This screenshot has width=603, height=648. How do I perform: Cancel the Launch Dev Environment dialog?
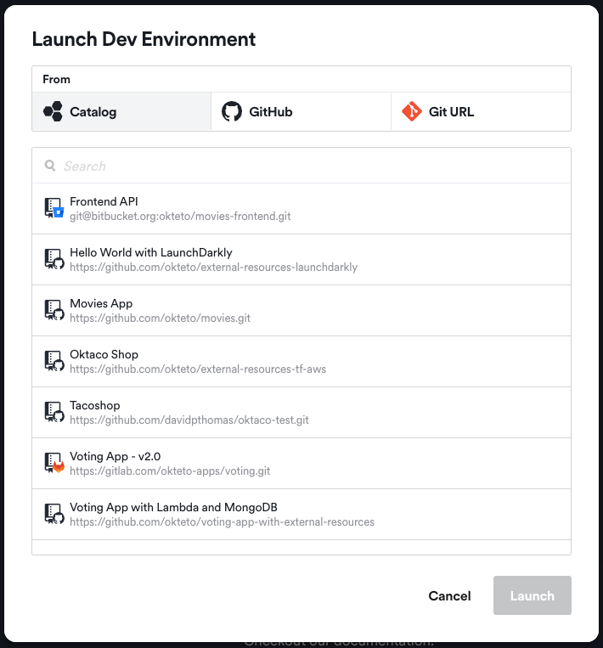(449, 595)
